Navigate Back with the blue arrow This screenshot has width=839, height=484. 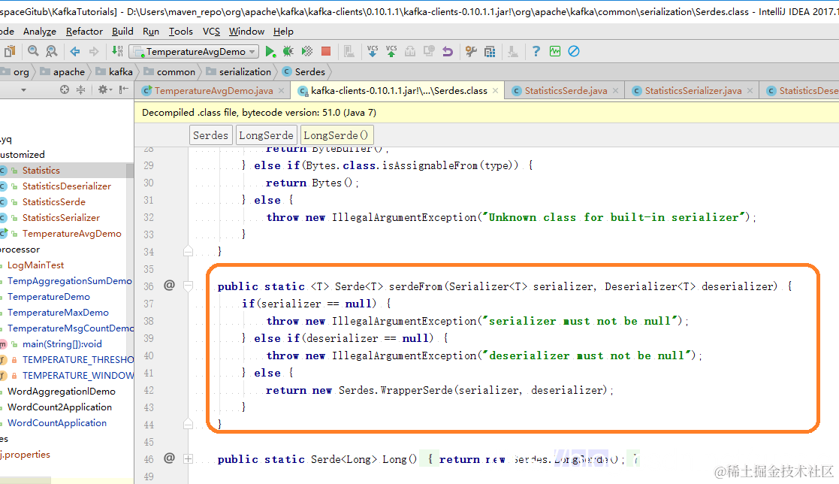(75, 51)
